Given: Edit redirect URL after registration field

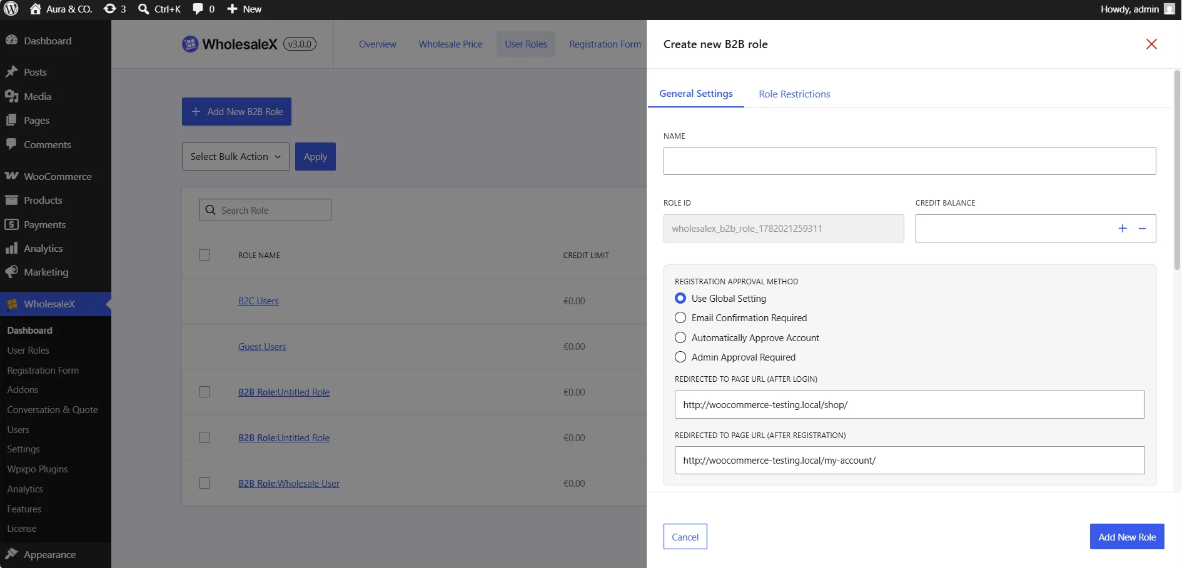Looking at the screenshot, I should point(909,460).
